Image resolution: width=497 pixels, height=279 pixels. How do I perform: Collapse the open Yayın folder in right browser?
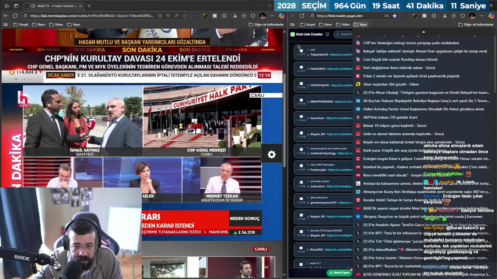coord(360,24)
